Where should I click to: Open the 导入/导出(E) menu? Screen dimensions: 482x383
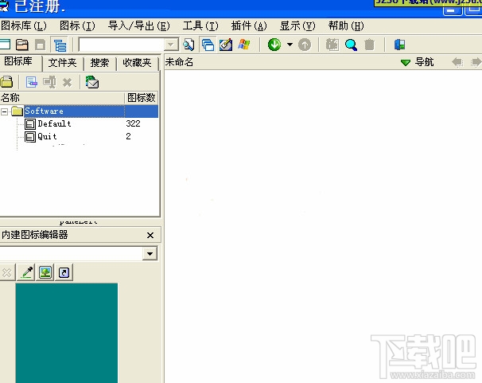pos(138,25)
